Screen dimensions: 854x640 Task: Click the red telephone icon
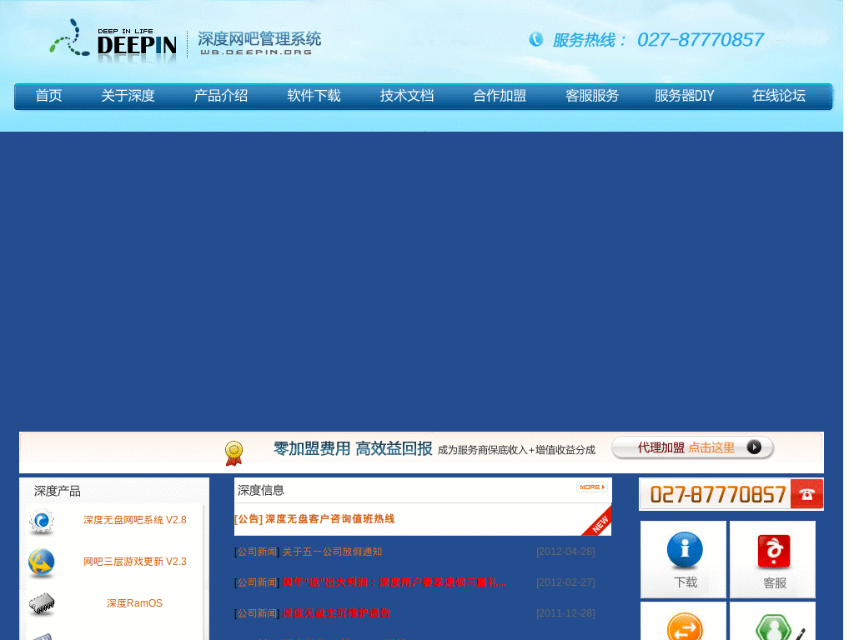[x=806, y=494]
